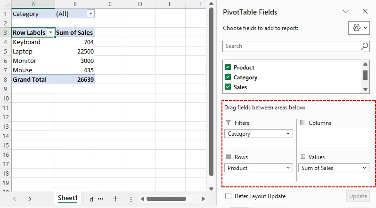Collapse the PivotTable Fields pane chevron
This screenshot has height=208, width=376.
tap(345, 11)
